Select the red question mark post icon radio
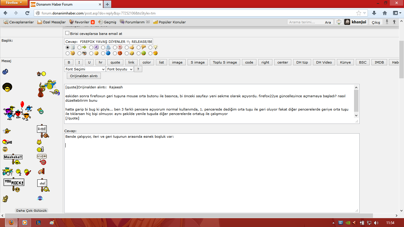404x227 pixels. [115, 47]
